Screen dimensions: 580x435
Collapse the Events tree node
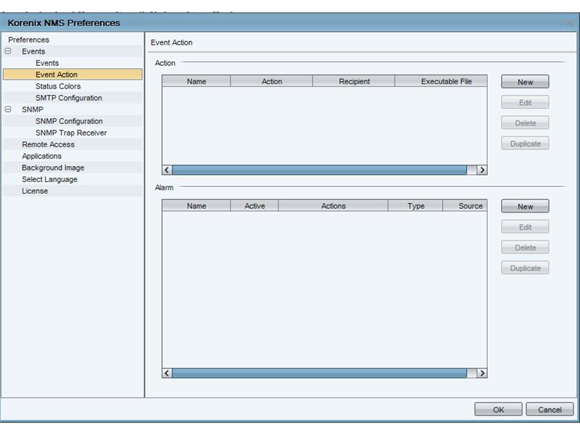pos(8,51)
